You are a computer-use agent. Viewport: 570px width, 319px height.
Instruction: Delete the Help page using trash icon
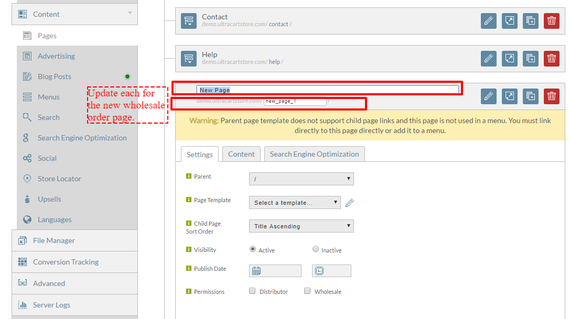[552, 59]
